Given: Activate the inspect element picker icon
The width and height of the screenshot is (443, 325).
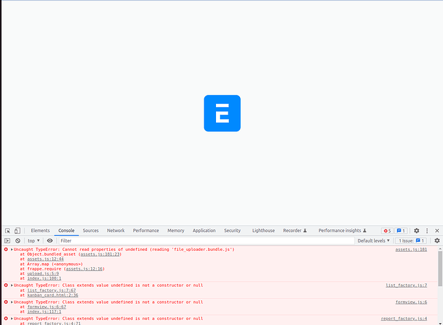Looking at the screenshot, I should pos(8,231).
